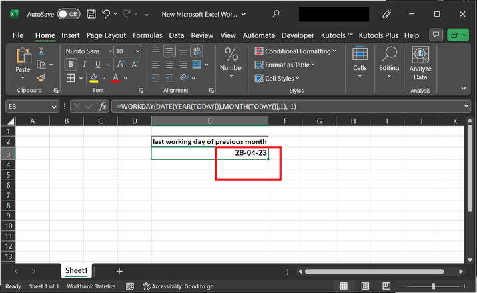Click the Format Painter icon
The width and height of the screenshot is (477, 293).
(41, 78)
